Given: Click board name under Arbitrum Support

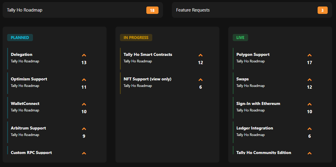Looking at the screenshot, I should 25,135.
